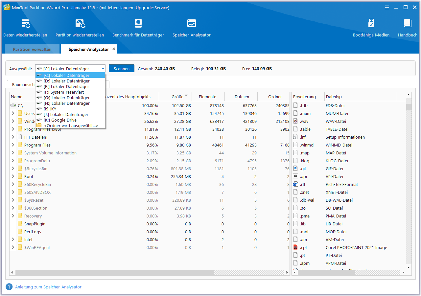
Task: Click the .api file icon
Action: pyautogui.click(x=295, y=176)
